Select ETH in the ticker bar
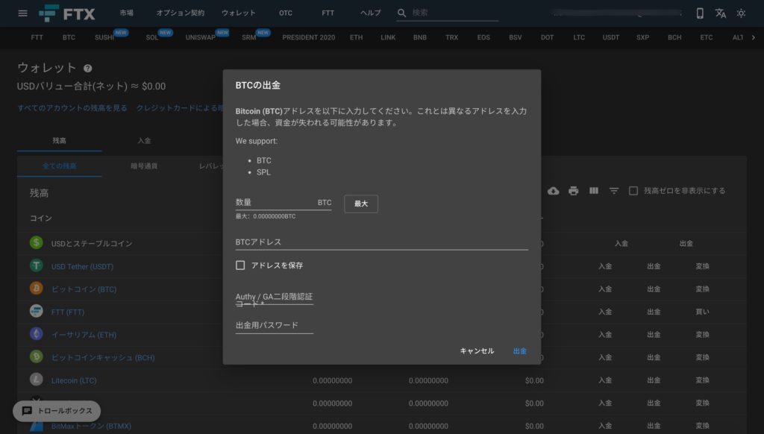764x434 pixels. [x=356, y=37]
